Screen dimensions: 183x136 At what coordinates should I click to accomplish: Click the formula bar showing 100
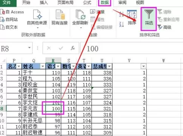click(131, 48)
